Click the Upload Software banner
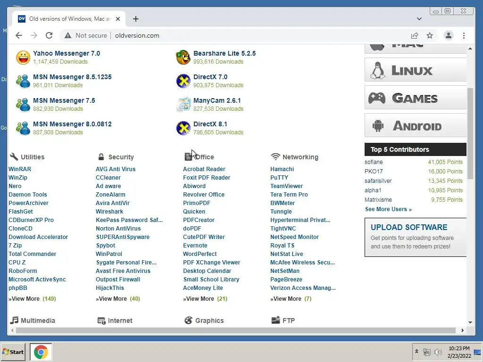The image size is (483, 362). click(x=416, y=238)
